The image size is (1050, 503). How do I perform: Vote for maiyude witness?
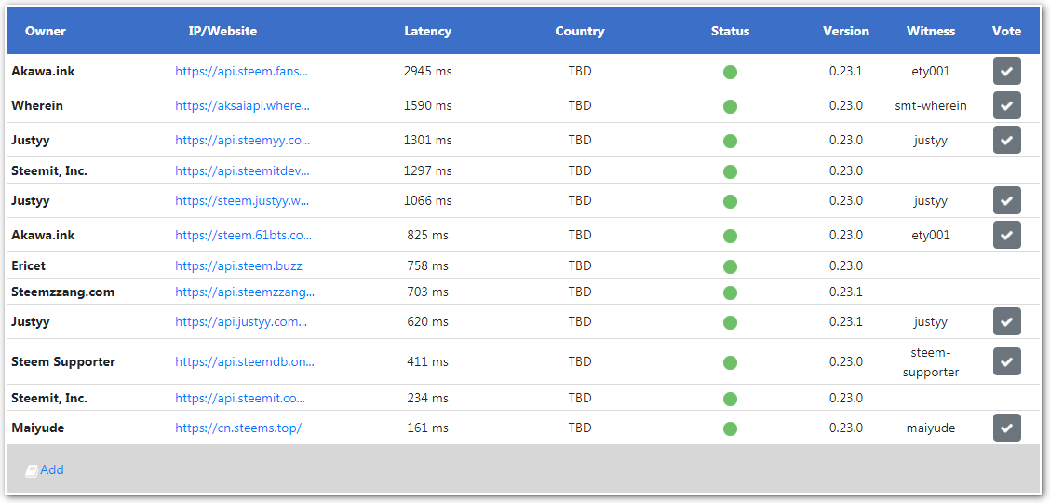1006,428
